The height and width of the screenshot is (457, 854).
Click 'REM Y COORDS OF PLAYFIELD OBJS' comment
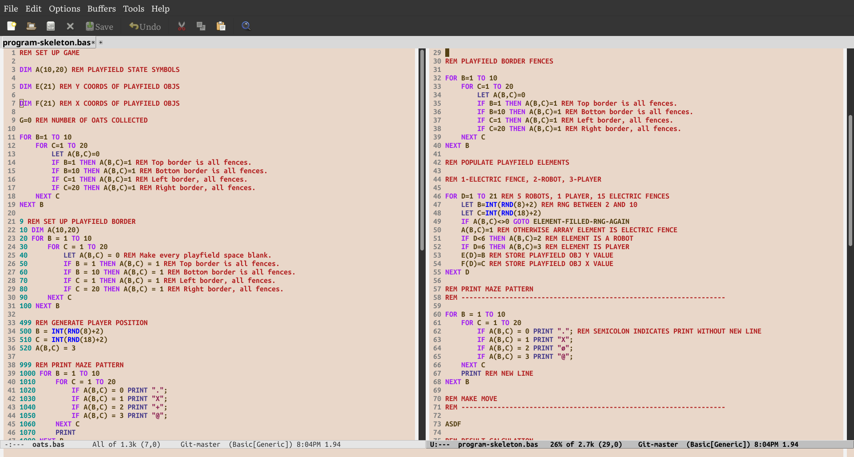[119, 87]
